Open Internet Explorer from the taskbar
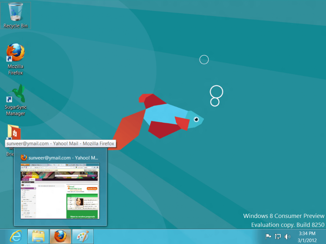Screen dimensions: 326x244 click(16, 236)
